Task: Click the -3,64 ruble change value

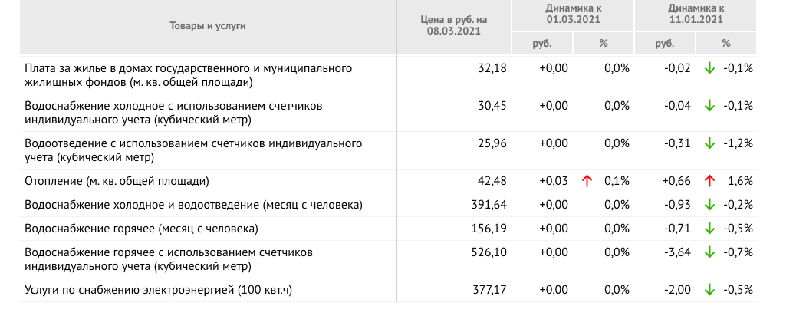Action: tap(677, 252)
